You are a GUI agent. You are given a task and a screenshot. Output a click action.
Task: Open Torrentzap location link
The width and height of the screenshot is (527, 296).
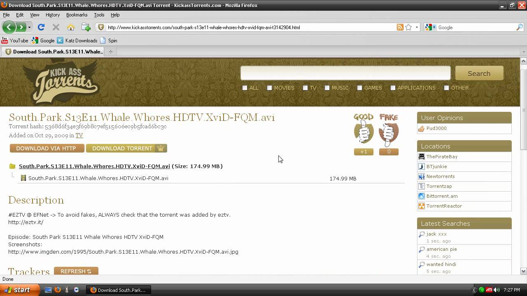click(439, 186)
